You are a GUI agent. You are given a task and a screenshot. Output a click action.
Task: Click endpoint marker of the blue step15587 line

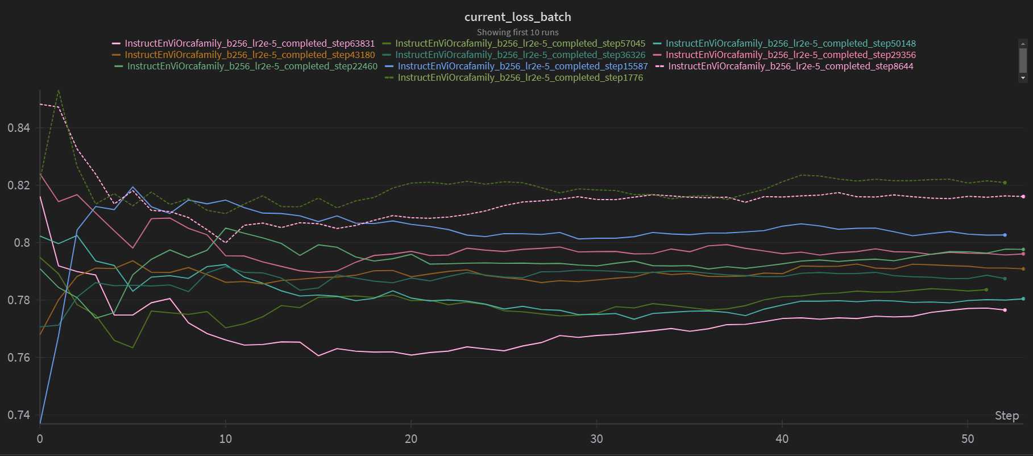(x=1005, y=235)
